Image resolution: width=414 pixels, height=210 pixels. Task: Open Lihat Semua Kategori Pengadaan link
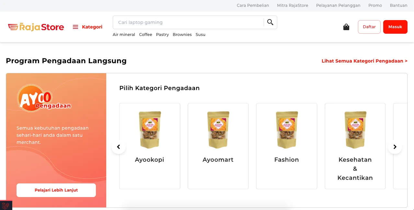pyautogui.click(x=364, y=61)
